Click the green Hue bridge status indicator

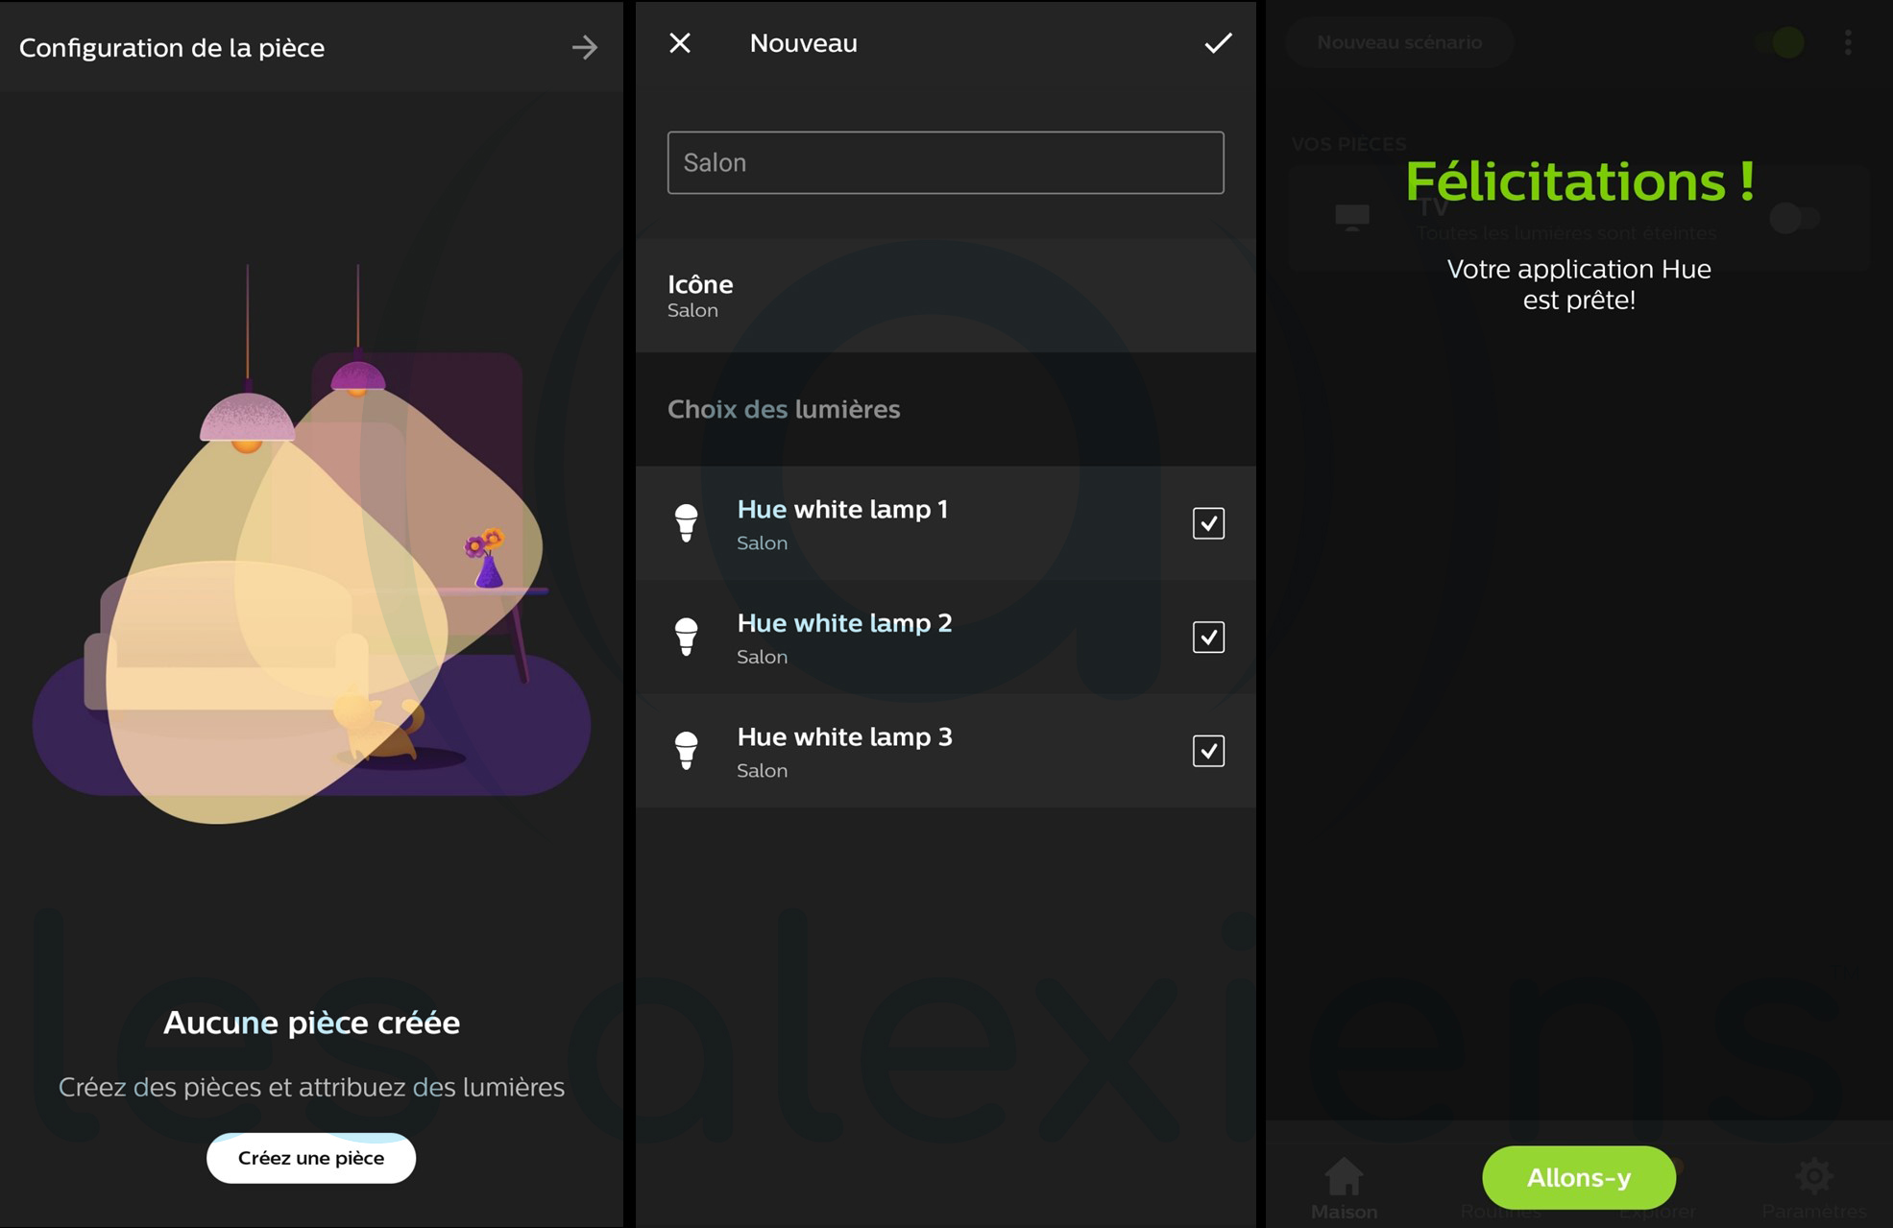coord(1788,41)
